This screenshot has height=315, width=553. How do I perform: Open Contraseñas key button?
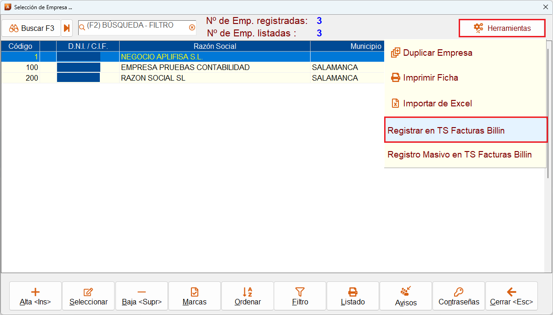(x=459, y=297)
